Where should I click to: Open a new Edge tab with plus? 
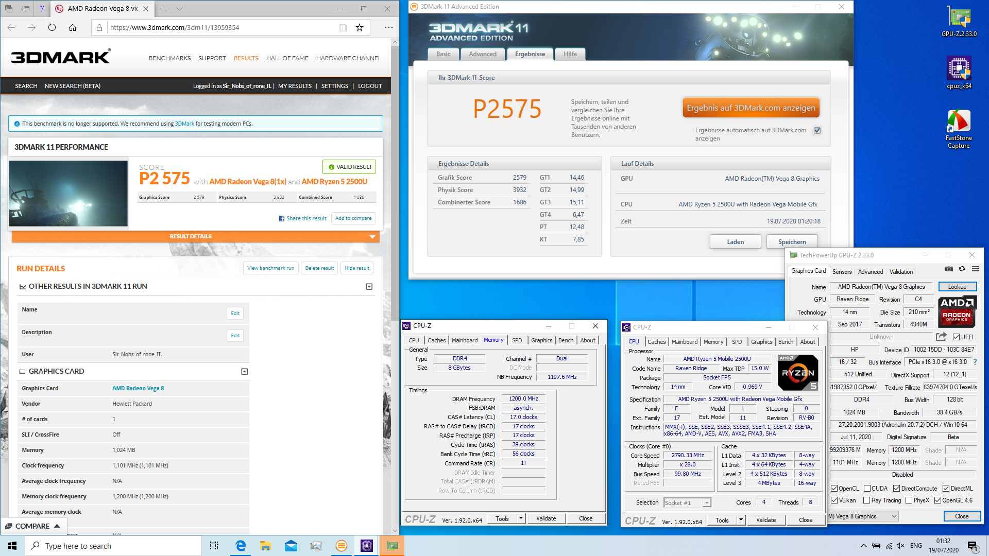tap(163, 9)
